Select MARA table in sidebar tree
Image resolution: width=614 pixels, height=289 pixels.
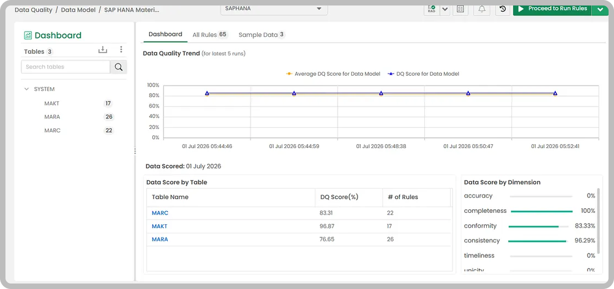click(x=52, y=117)
